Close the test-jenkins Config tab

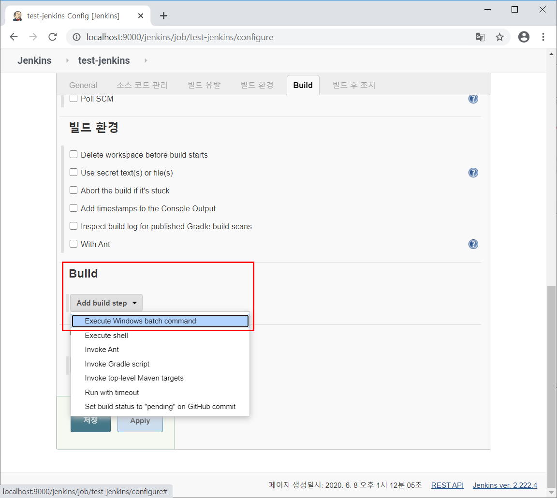click(x=141, y=15)
